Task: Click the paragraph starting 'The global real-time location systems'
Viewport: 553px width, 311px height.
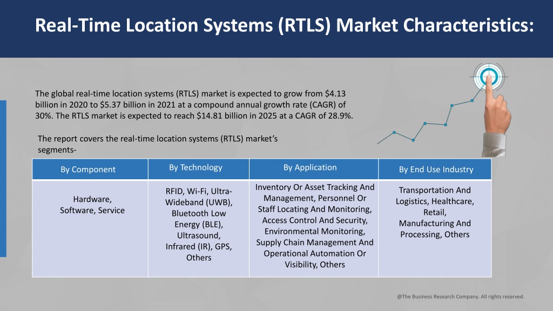Action: click(194, 105)
